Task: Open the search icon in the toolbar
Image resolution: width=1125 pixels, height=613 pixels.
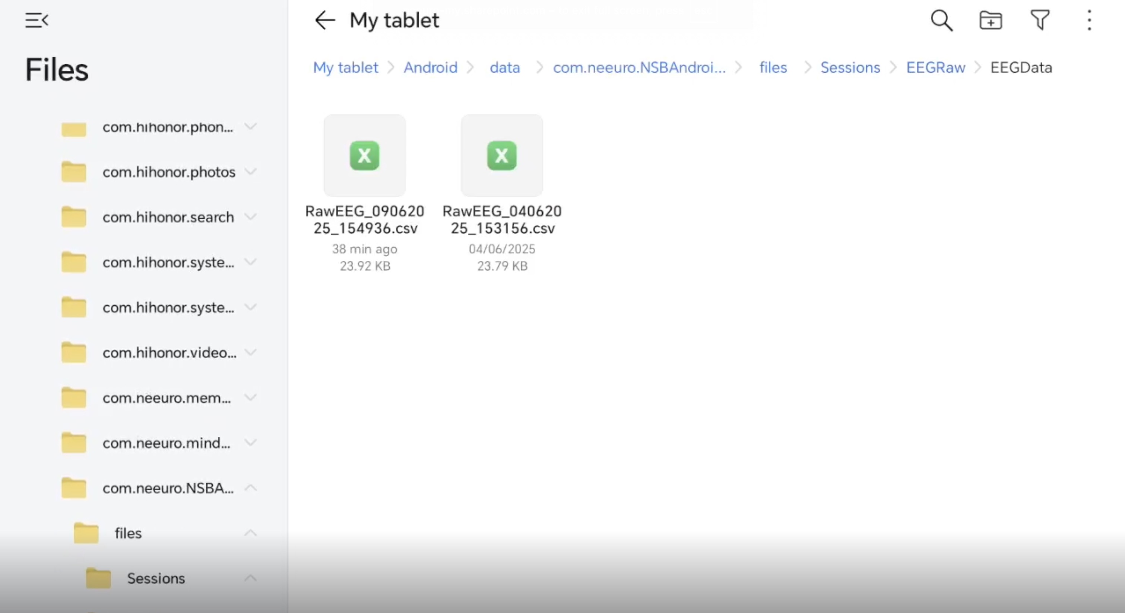Action: 941,20
